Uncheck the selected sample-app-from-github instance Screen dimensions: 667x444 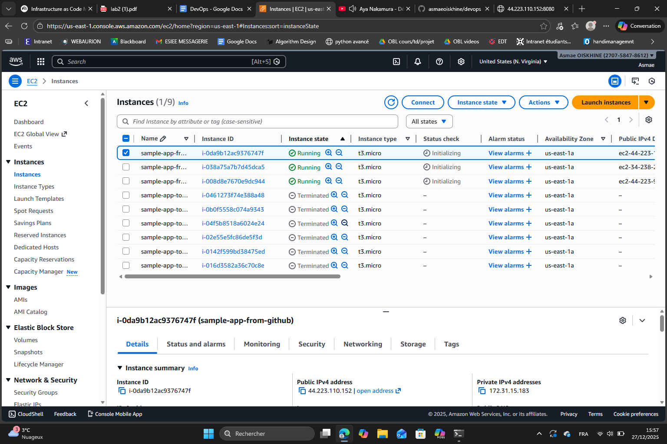coord(126,153)
